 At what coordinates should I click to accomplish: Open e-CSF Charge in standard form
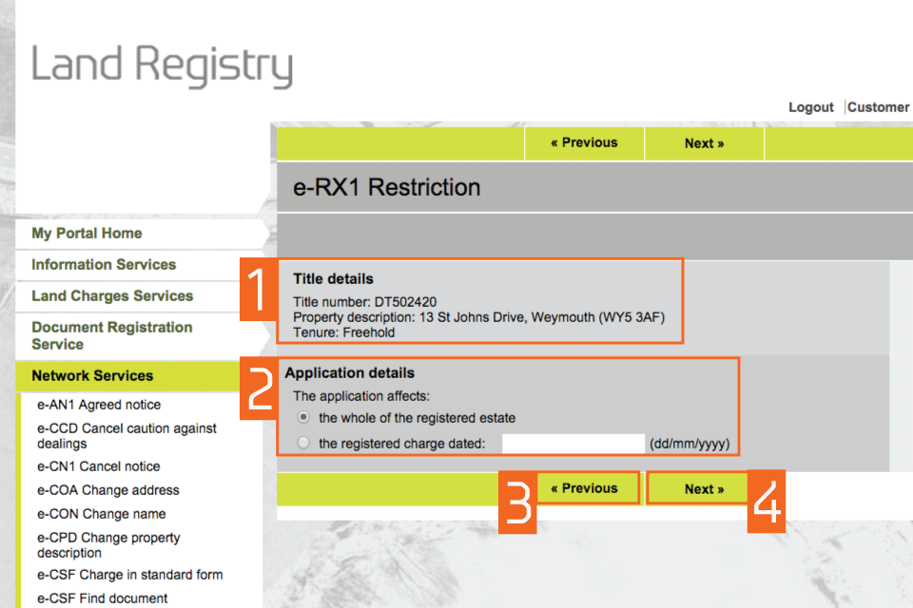point(130,575)
